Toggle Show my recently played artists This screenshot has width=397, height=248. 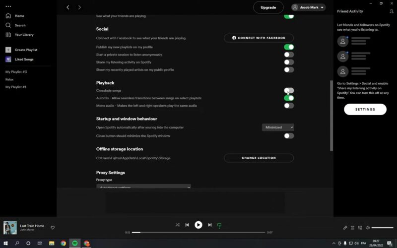point(289,70)
